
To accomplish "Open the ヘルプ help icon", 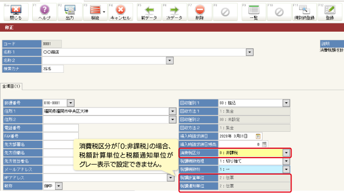I will [x=44, y=12].
